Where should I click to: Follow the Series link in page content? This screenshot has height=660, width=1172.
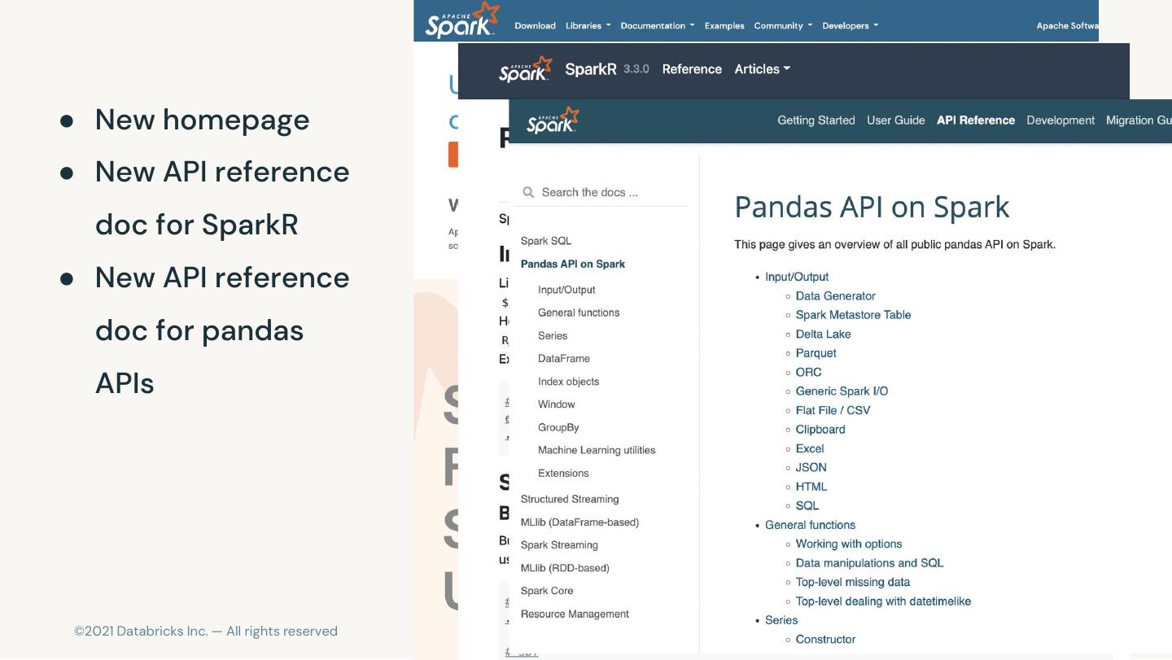(x=781, y=620)
